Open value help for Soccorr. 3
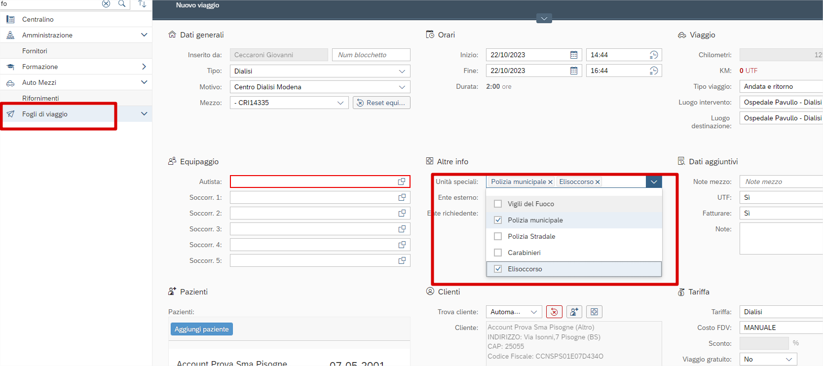The height and width of the screenshot is (366, 823). (402, 229)
